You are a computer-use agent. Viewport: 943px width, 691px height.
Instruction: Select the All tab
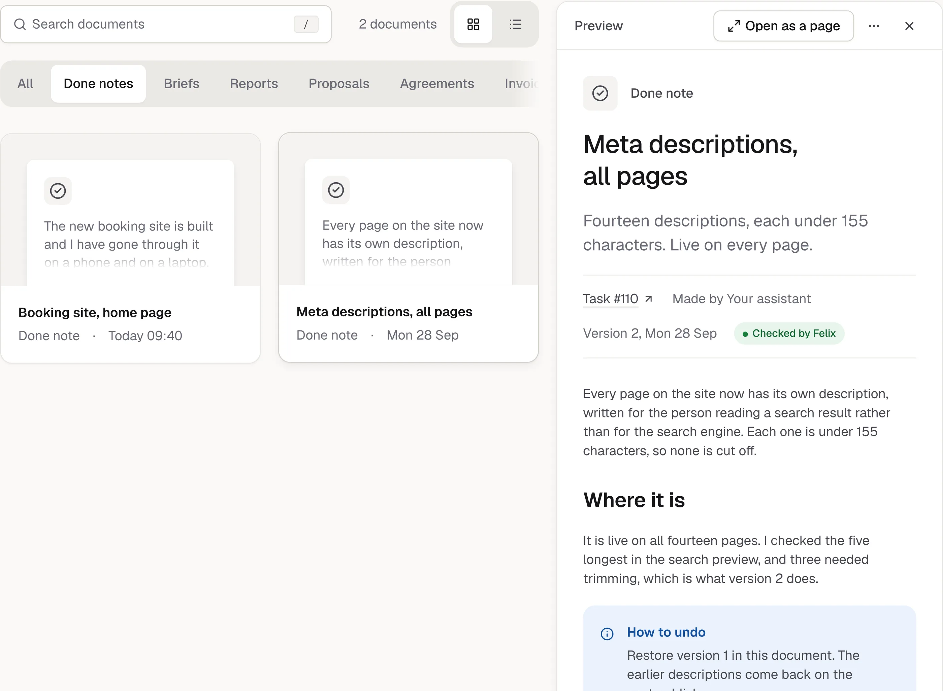(x=25, y=84)
